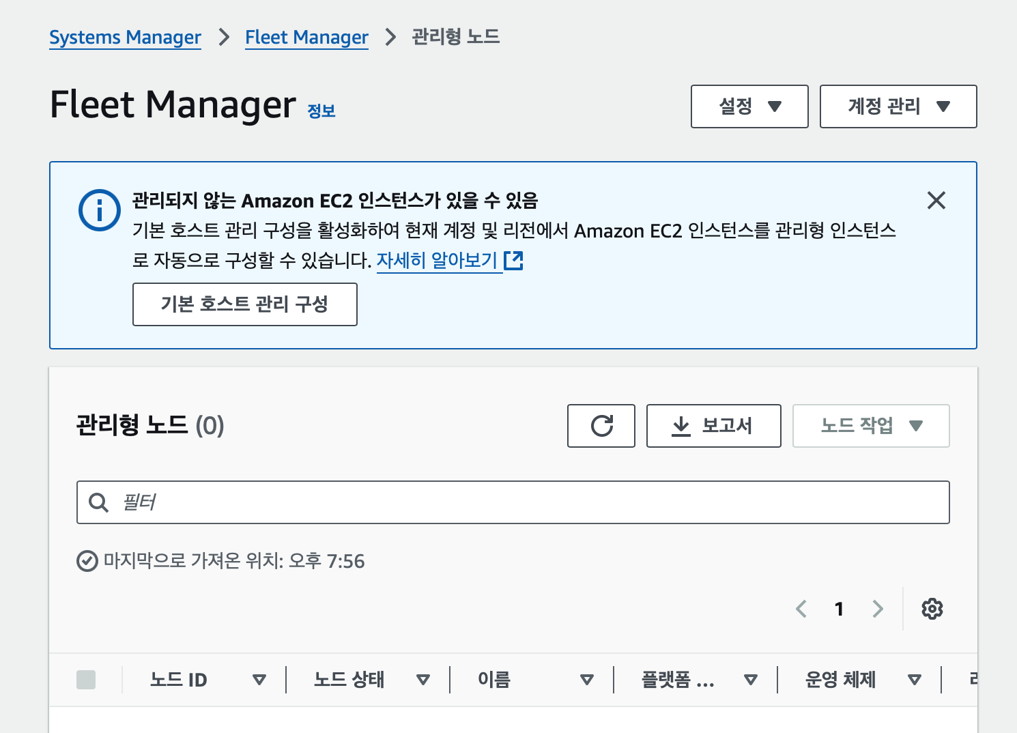The image size is (1017, 733).
Task: Open the 설정 dropdown
Action: [749, 106]
